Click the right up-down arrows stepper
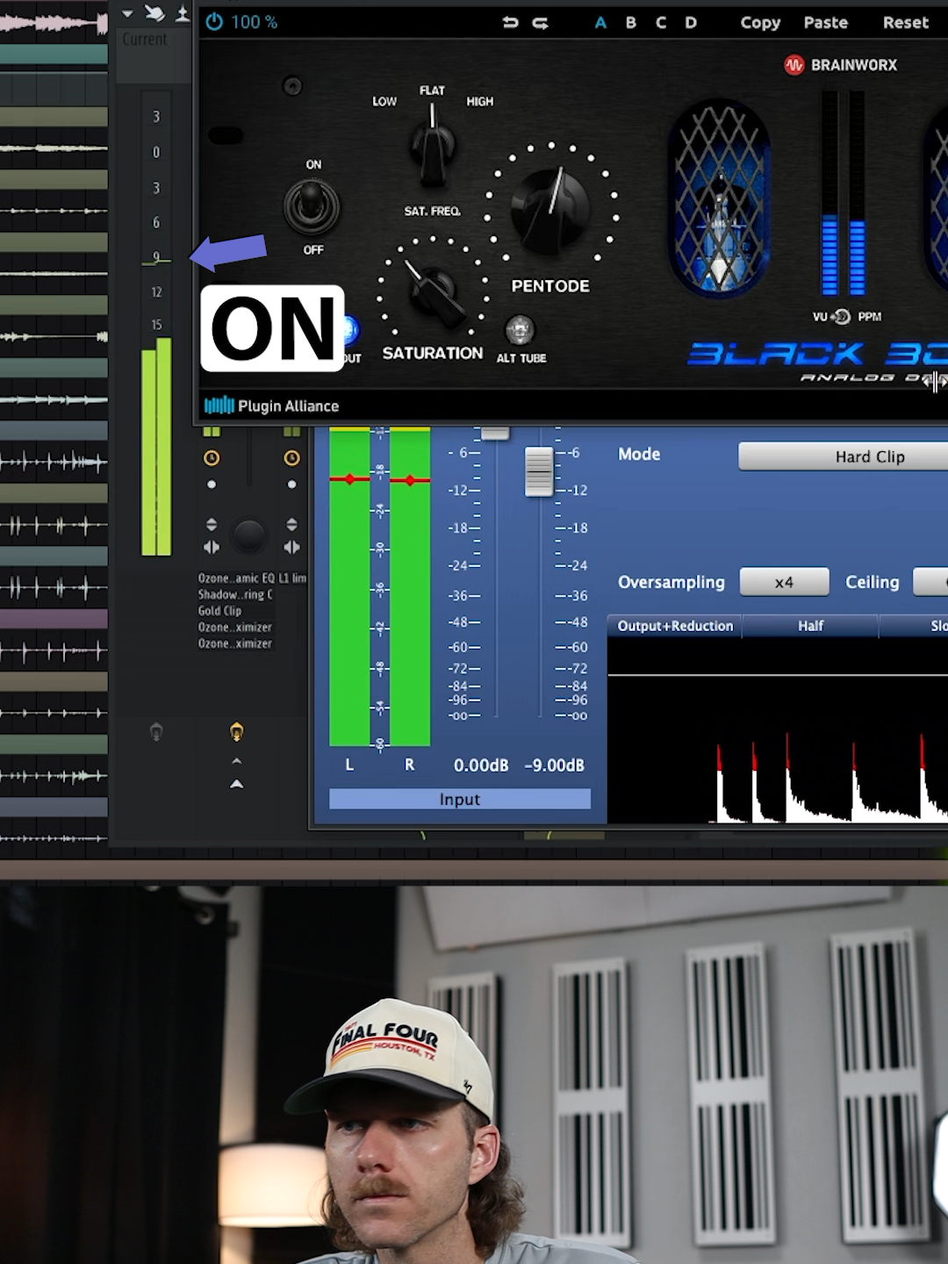The height and width of the screenshot is (1264, 948). pyautogui.click(x=291, y=525)
